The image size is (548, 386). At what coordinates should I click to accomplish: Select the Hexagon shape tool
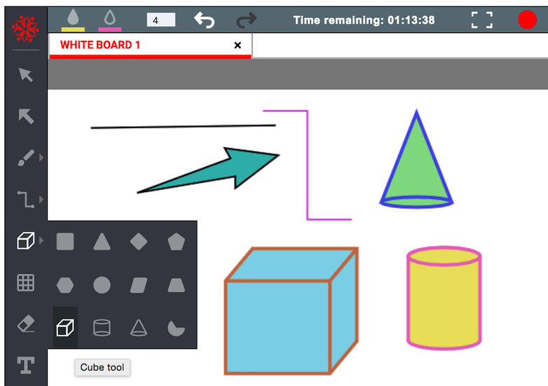[65, 285]
